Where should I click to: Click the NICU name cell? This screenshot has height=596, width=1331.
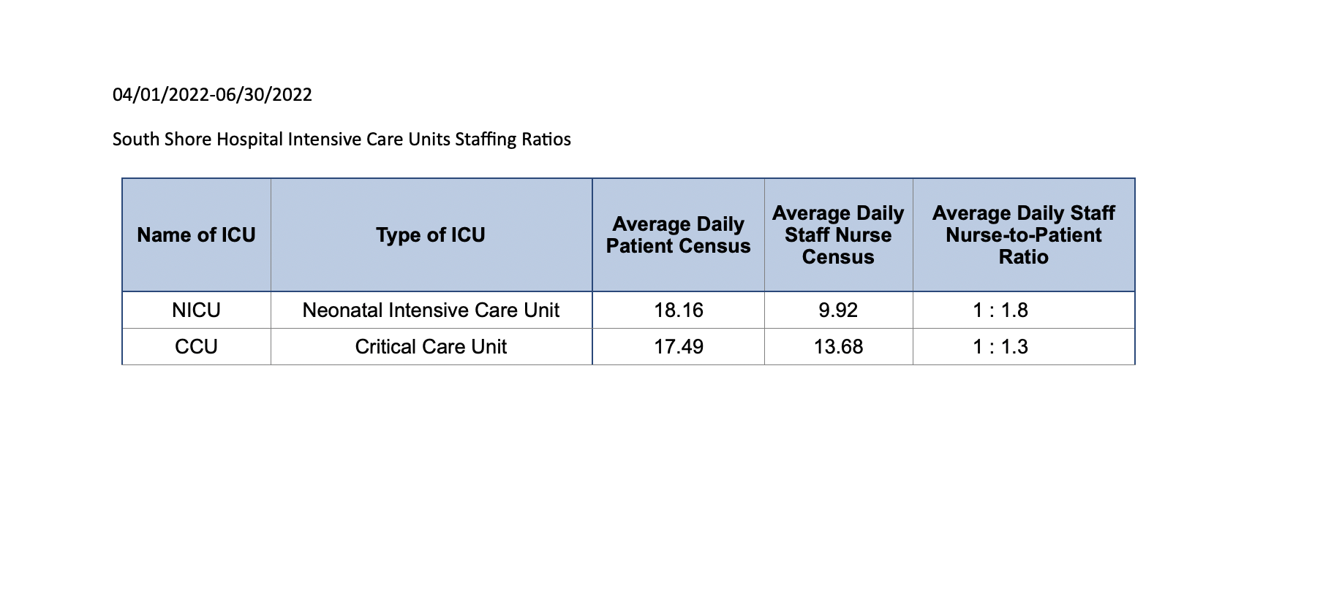click(x=196, y=310)
